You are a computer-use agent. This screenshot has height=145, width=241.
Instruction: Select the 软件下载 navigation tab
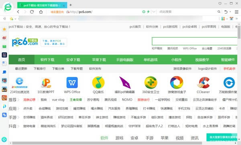pos(47,60)
